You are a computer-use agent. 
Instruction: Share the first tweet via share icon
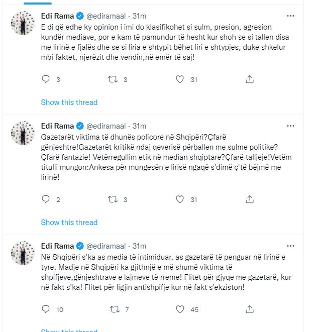coord(250,79)
